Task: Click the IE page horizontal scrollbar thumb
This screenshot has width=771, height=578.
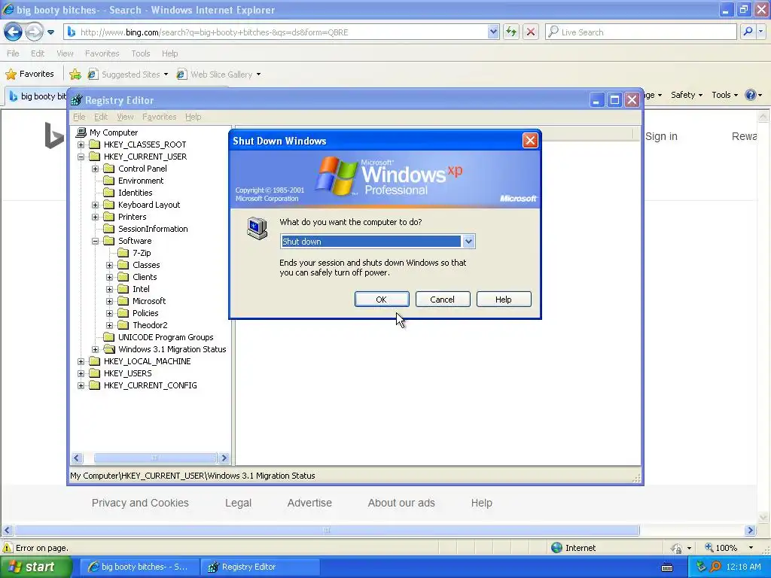Action: [x=327, y=531]
